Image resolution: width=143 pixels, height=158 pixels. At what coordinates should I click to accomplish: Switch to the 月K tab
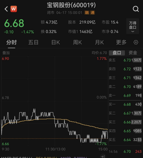coord(99,42)
